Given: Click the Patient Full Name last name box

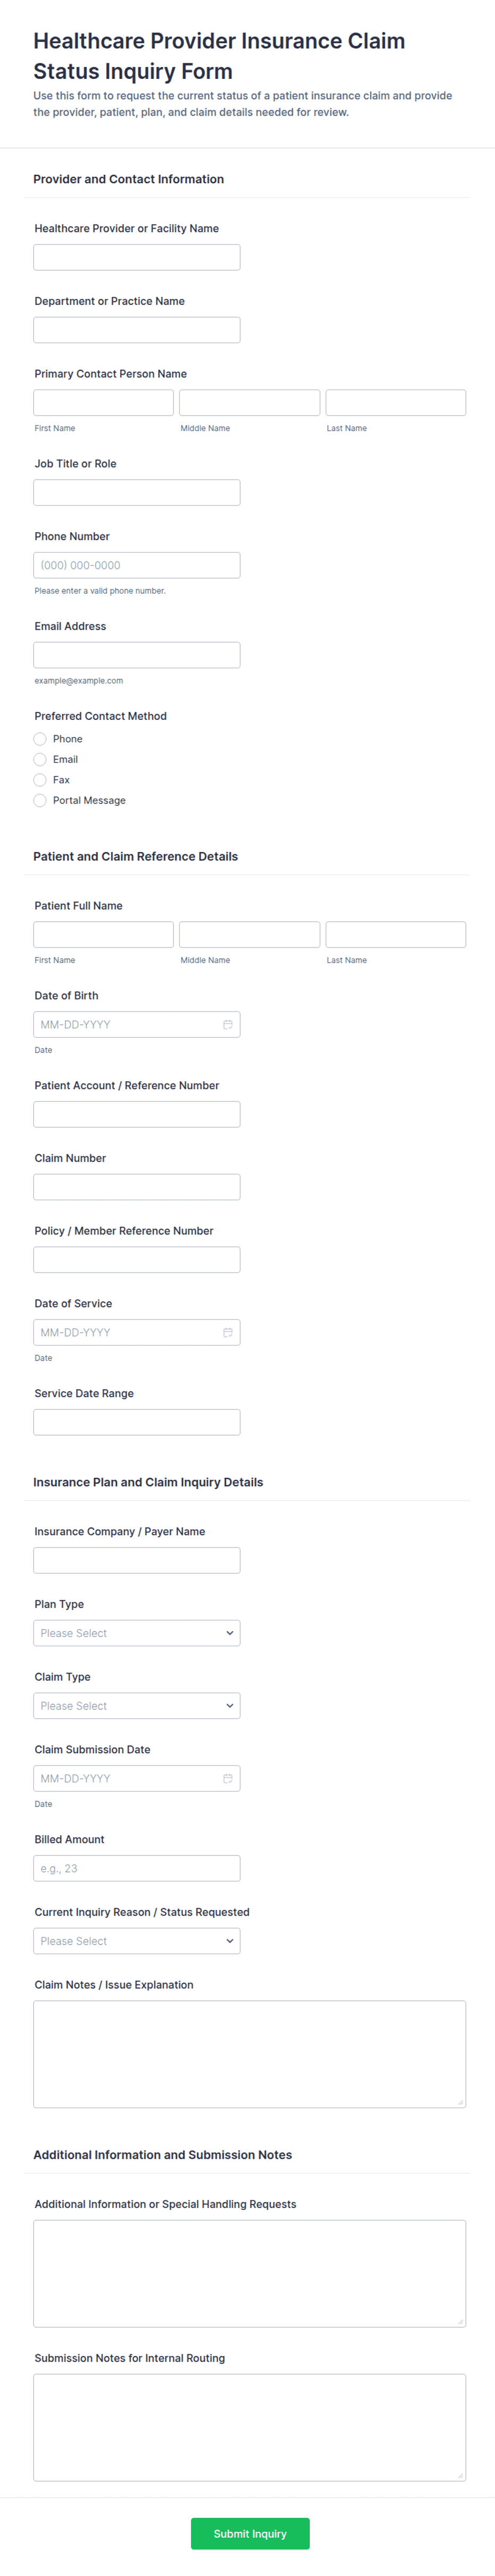Looking at the screenshot, I should point(395,934).
